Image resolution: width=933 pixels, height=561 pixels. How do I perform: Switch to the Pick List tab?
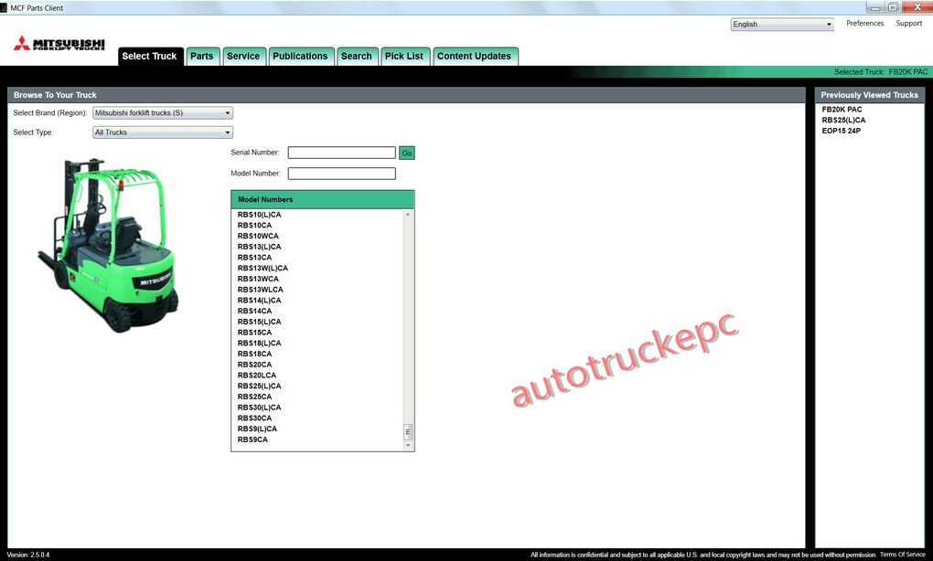(x=404, y=56)
